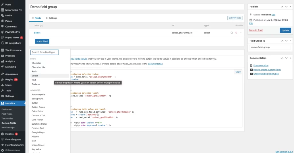Copy the code snippet
The image size is (294, 153).
click(238, 72)
